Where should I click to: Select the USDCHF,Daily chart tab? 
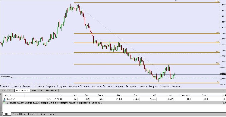[22, 90]
